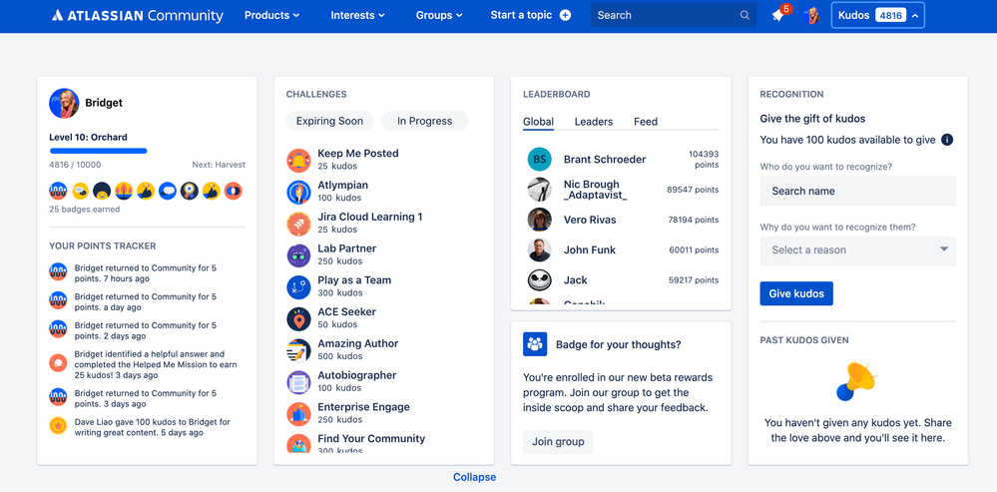Click '25 badges earned' text
Screen dimensions: 997x492
tap(84, 210)
